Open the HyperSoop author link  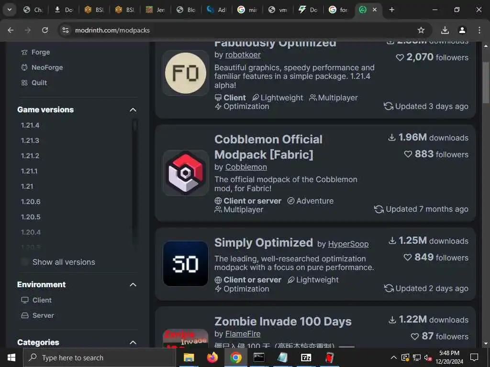pos(348,244)
